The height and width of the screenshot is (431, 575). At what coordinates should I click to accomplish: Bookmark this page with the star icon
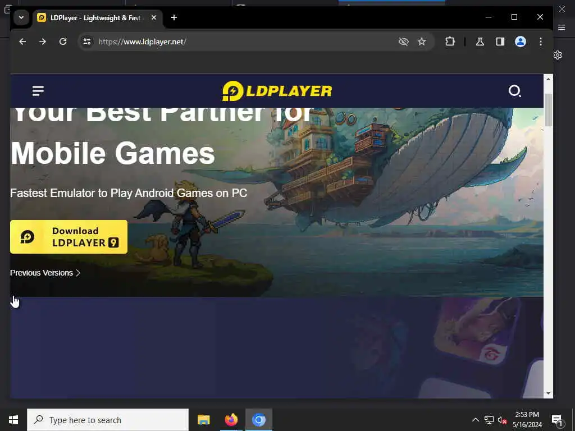(x=422, y=42)
